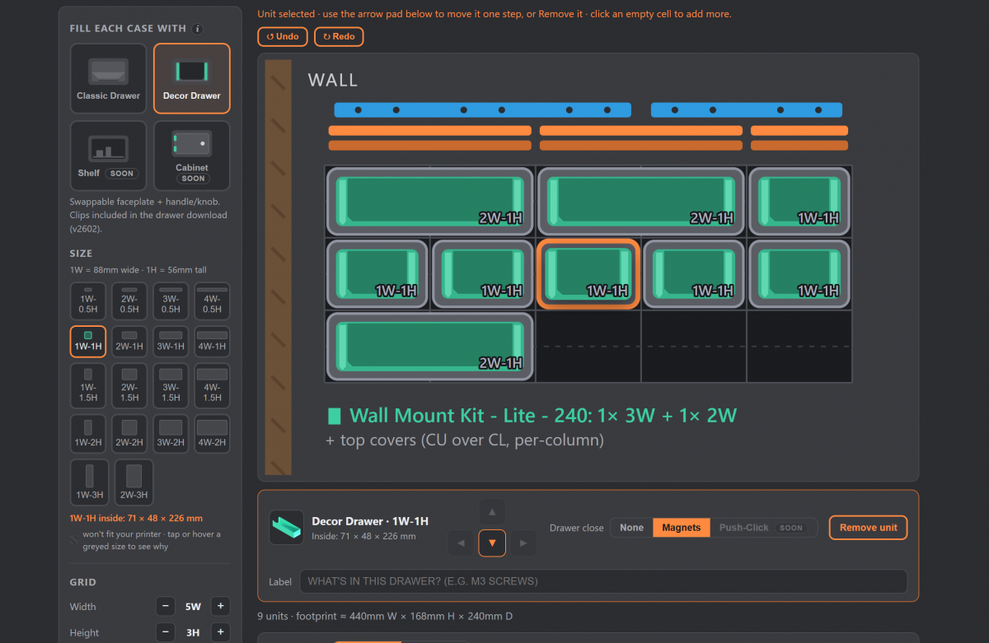Select the orange-highlighted 1W-1H drawer in the grid
The height and width of the screenshot is (643, 989).
click(x=588, y=274)
